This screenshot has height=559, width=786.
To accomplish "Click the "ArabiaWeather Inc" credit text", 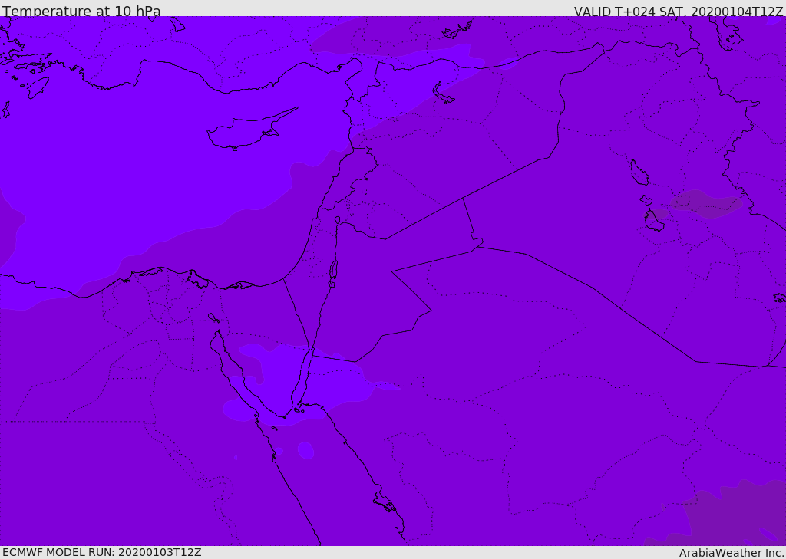I will point(731,553).
